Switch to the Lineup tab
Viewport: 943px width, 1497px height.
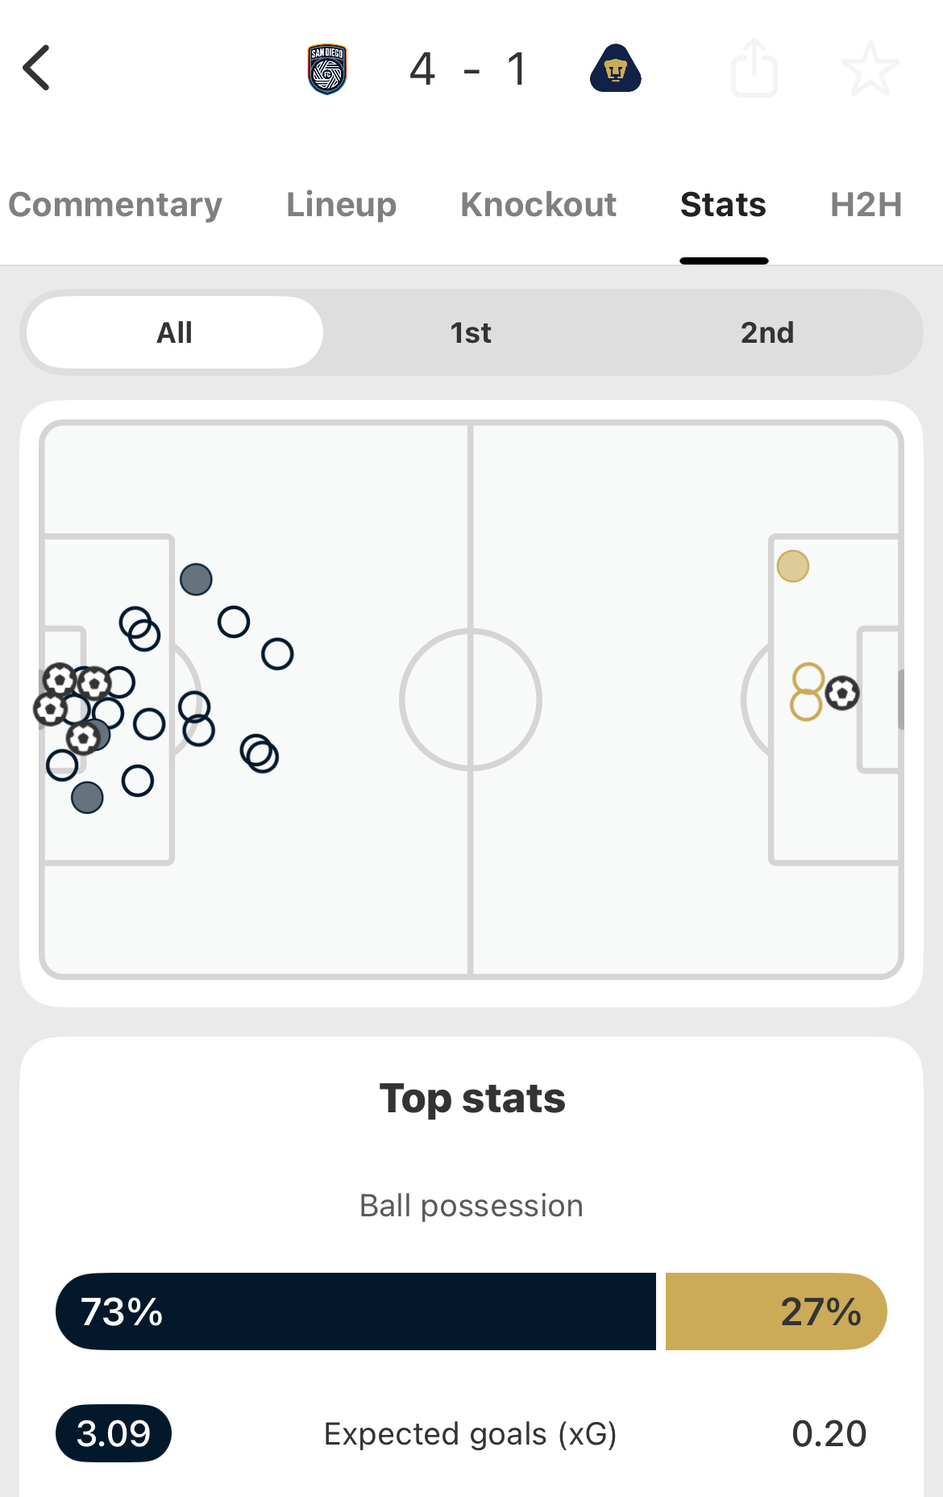342,205
